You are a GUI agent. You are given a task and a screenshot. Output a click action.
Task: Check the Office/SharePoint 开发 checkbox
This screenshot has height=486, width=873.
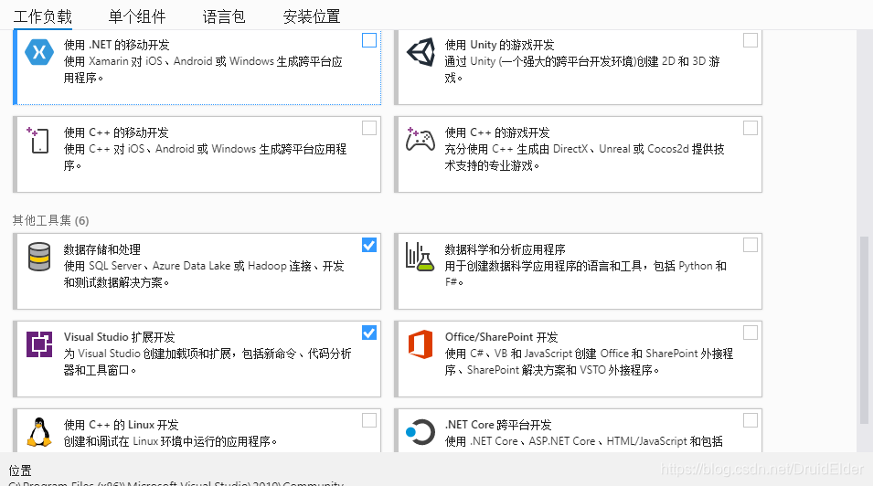click(x=751, y=333)
